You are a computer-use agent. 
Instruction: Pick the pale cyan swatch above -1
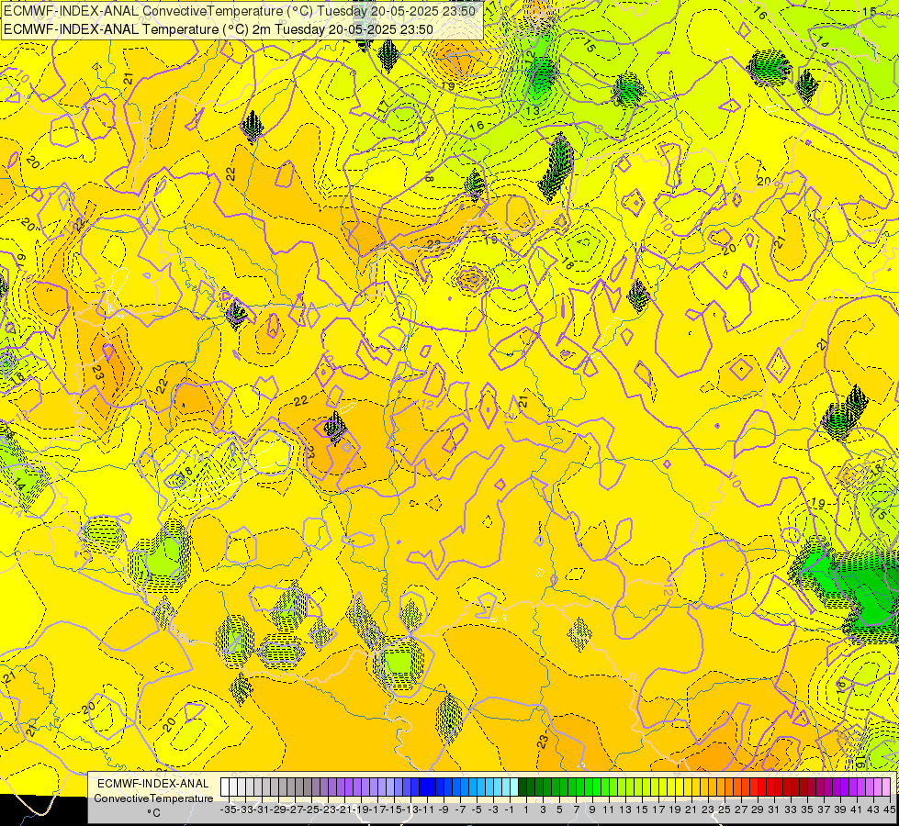(x=506, y=787)
